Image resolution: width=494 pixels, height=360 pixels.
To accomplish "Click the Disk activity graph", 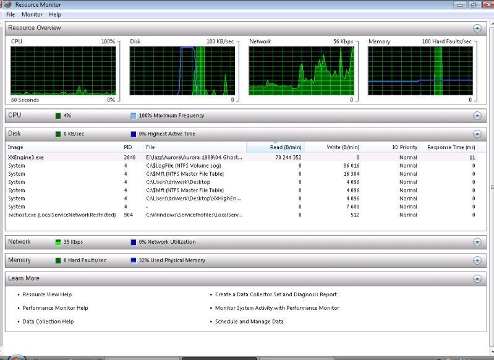I will coord(182,71).
